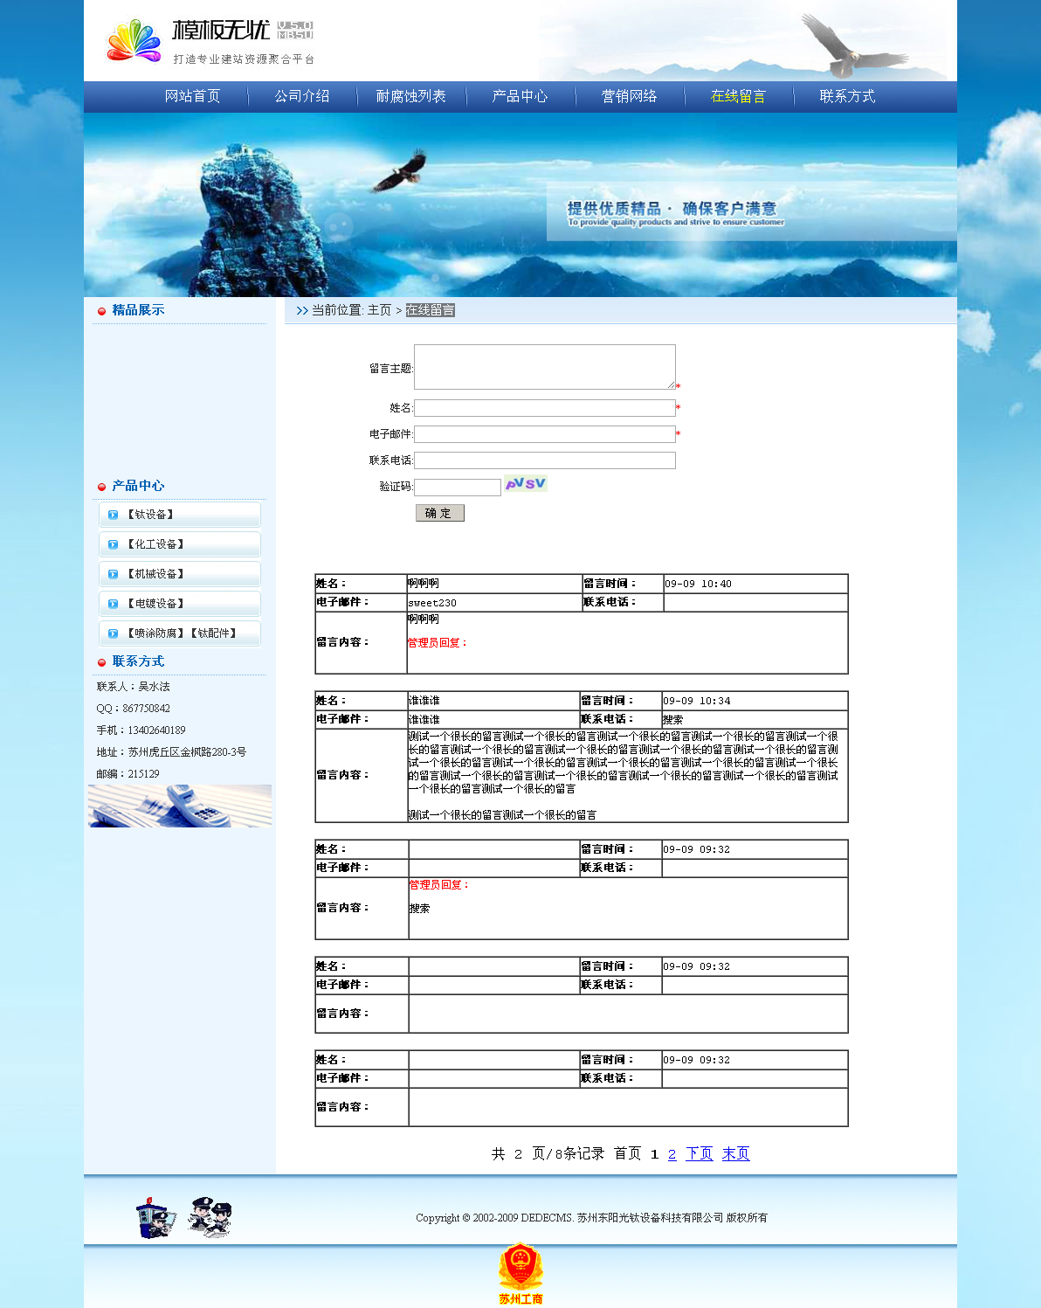
Task: Go to page 2 of messages
Action: [672, 1154]
